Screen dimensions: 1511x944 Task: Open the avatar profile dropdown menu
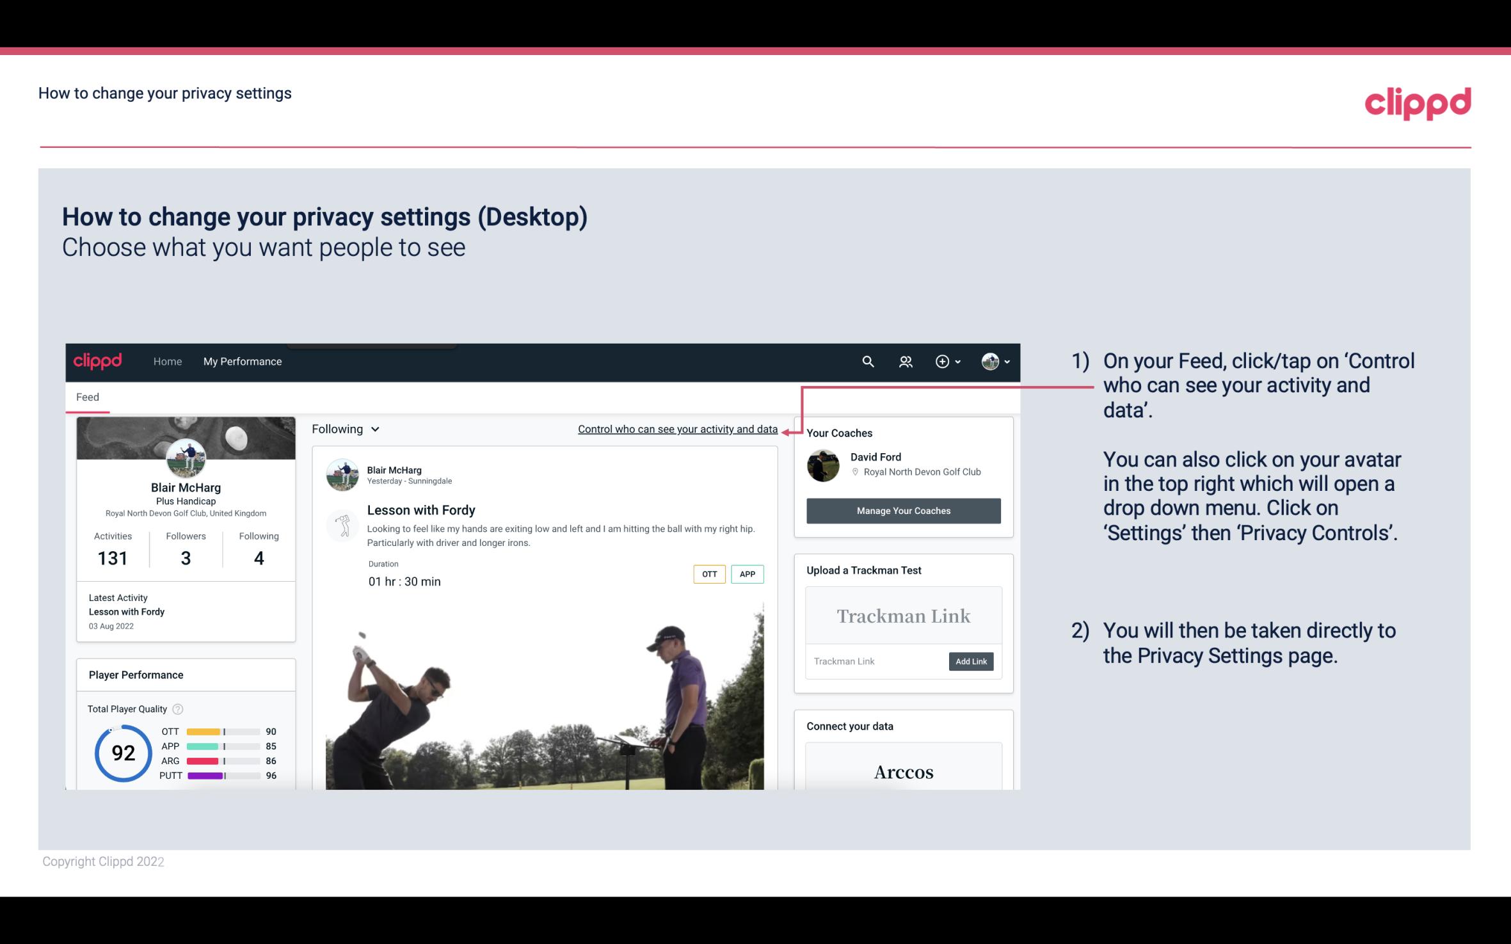coord(991,361)
